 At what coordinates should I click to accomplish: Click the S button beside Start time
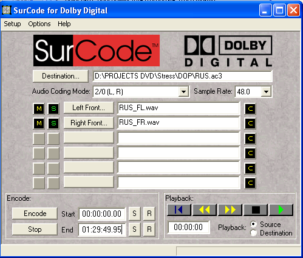pyautogui.click(x=135, y=214)
